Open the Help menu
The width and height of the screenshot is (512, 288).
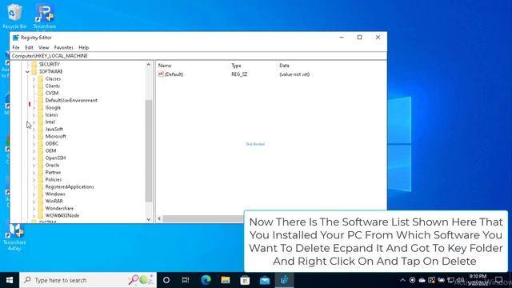[x=83, y=48]
